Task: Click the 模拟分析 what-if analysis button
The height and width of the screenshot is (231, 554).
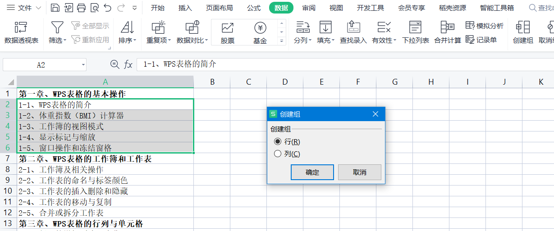Action: click(x=485, y=26)
